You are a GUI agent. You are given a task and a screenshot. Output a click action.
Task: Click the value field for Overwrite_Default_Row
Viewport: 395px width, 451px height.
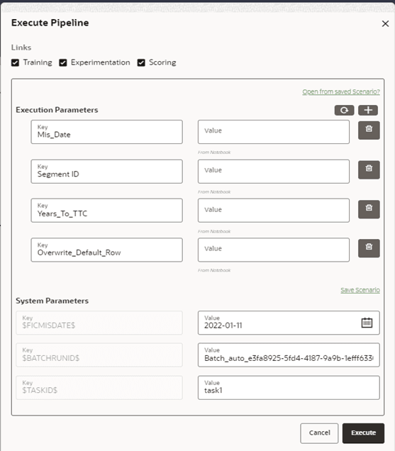(x=274, y=250)
